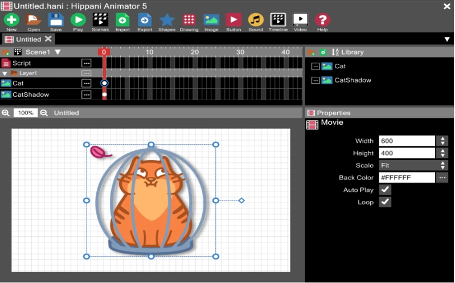This screenshot has height=283, width=455.
Task: Click the Width input field
Action: [407, 141]
